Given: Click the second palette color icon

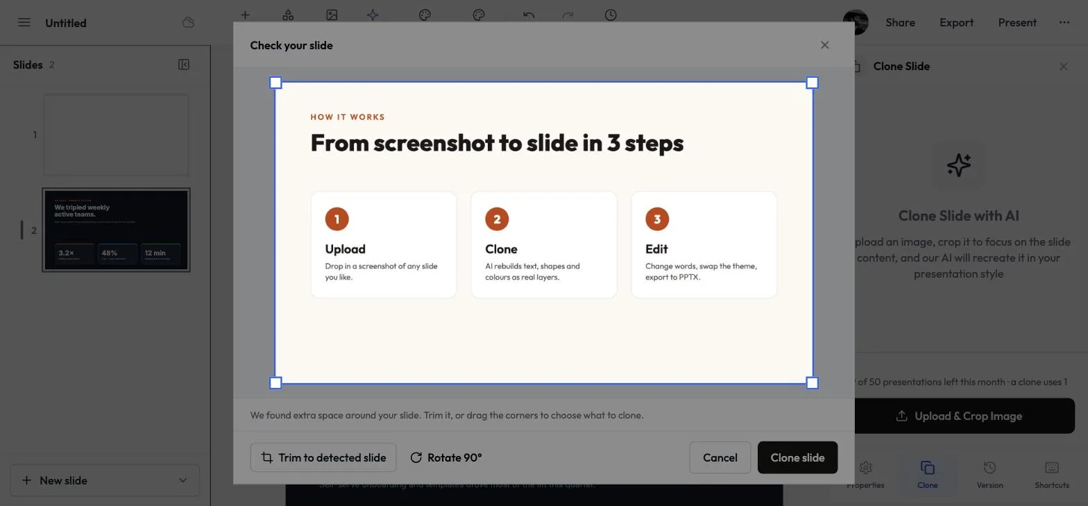Looking at the screenshot, I should click(x=478, y=15).
